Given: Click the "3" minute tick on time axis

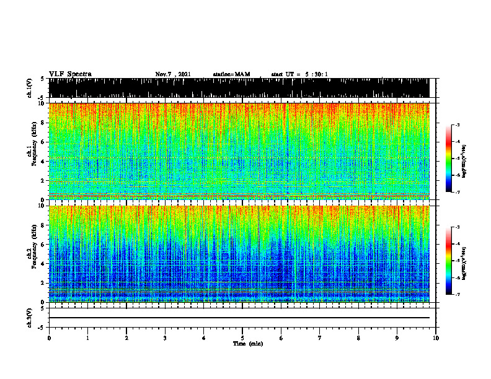Looking at the screenshot, I should [x=165, y=338].
